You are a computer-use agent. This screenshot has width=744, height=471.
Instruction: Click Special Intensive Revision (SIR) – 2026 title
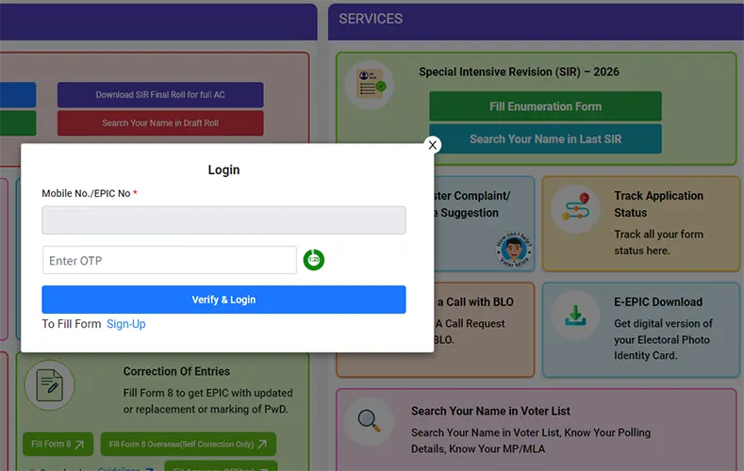tap(519, 72)
